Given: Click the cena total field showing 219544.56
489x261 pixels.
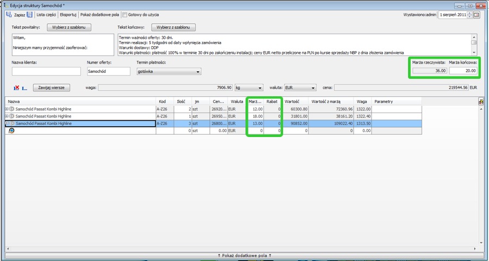Looking at the screenshot, I should coord(402,88).
